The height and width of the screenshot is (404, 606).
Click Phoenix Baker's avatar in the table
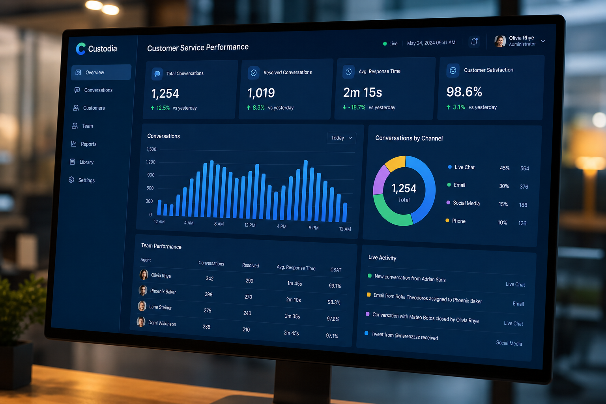point(143,290)
